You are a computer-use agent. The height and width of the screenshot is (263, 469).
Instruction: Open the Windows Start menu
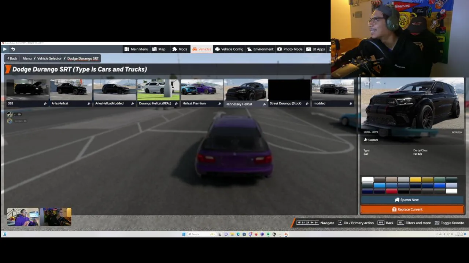tap(184, 234)
